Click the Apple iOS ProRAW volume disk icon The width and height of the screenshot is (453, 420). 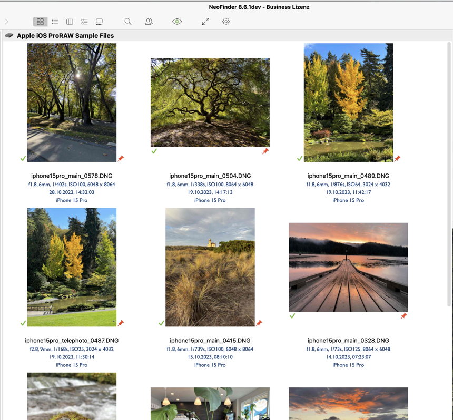point(9,36)
